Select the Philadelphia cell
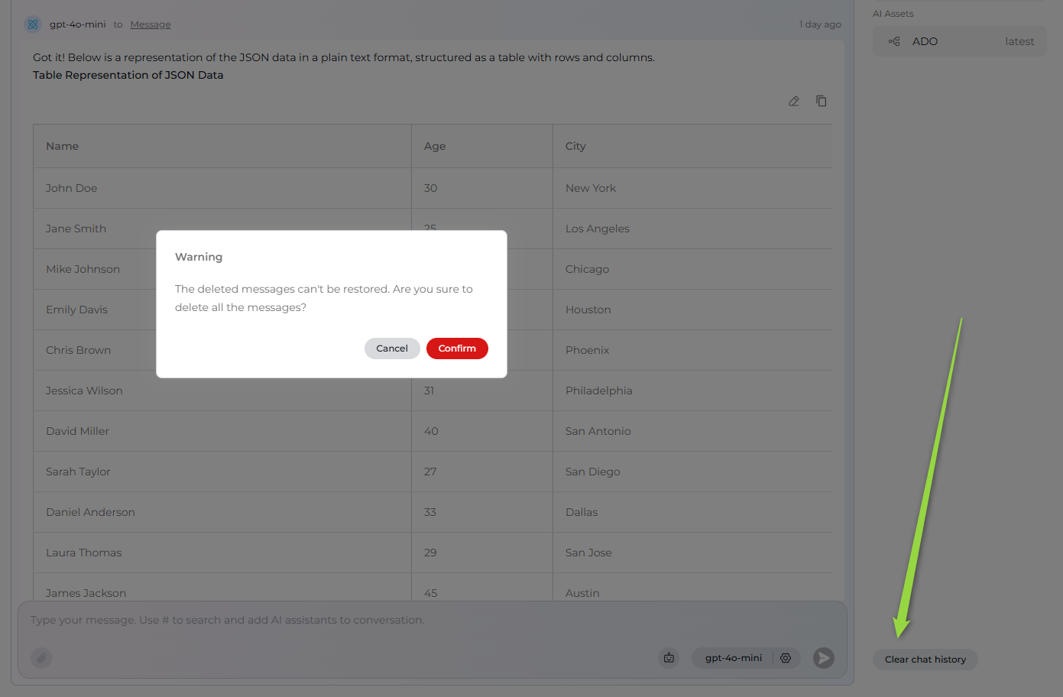The width and height of the screenshot is (1063, 697). pos(692,391)
